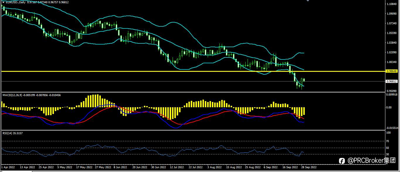Image resolution: width=400 pixels, height=172 pixels.
Task: Click the RSI(14) 35.5157 indicator label
Action: [x=13, y=133]
